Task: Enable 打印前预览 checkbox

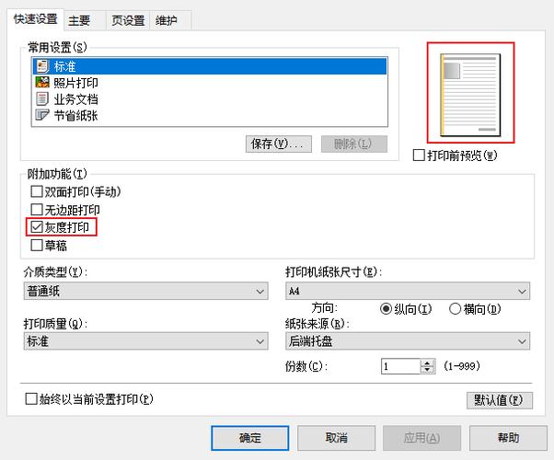Action: tap(419, 155)
